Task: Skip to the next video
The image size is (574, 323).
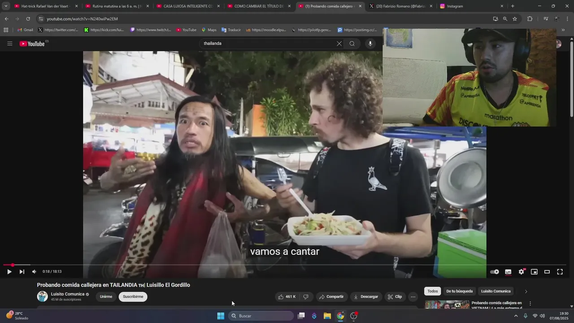Action: [x=22, y=271]
